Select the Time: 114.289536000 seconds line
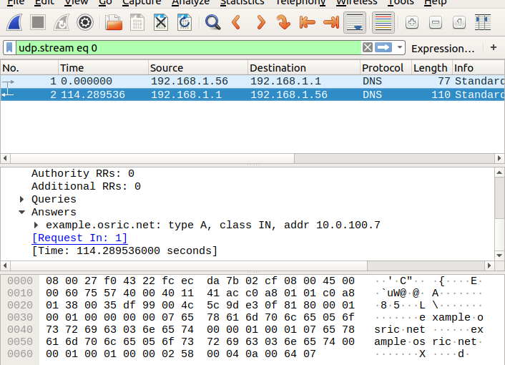 124,251
